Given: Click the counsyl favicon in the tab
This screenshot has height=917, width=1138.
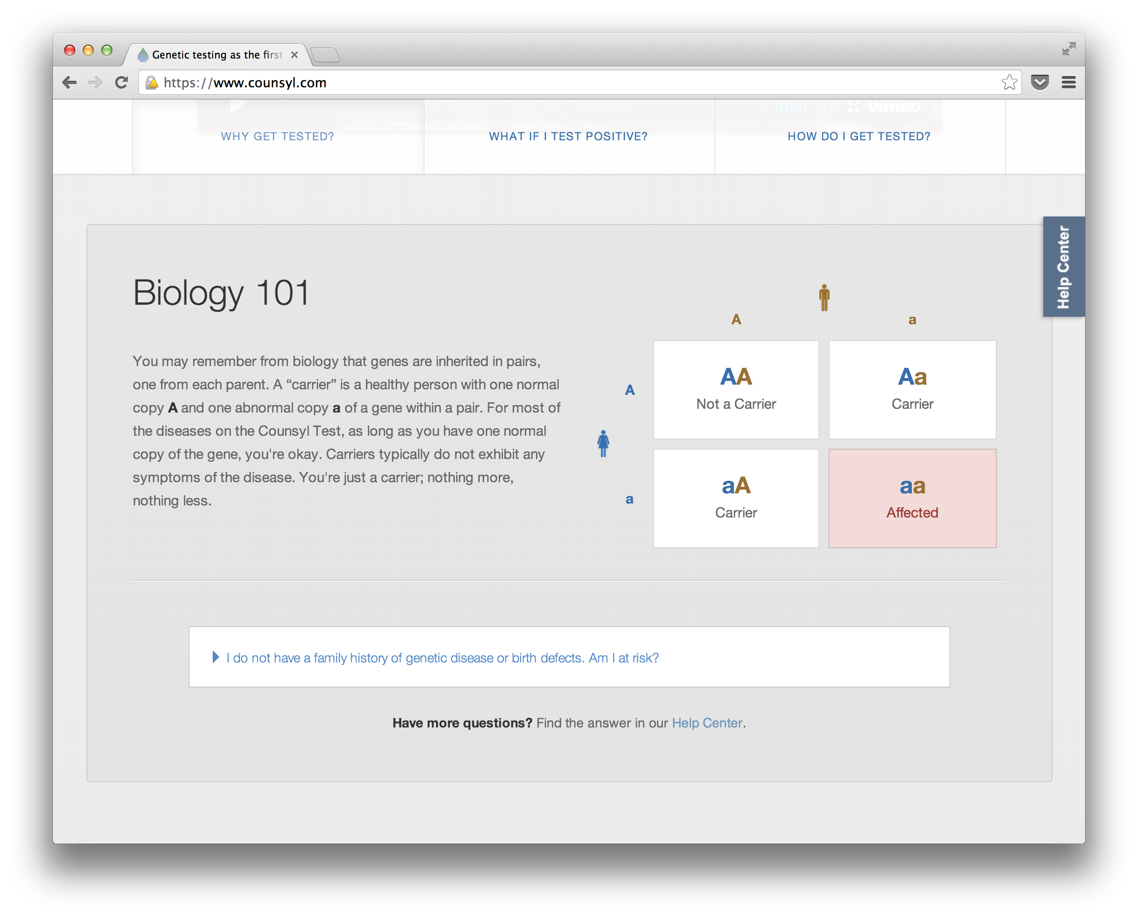Looking at the screenshot, I should click(143, 55).
